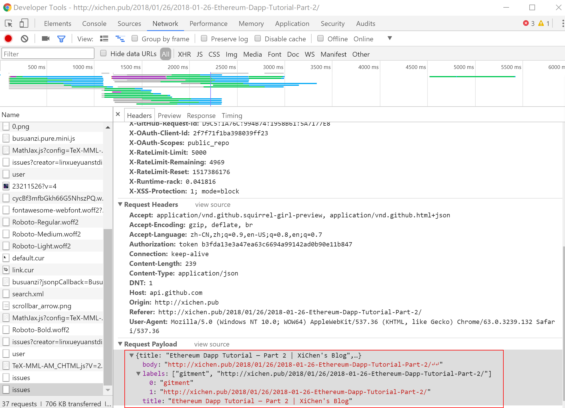Switch to Performance panel
Viewport: 565px width, 408px height.
coord(209,24)
